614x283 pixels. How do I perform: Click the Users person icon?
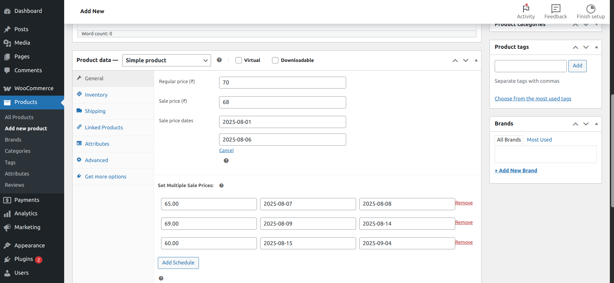pos(7,273)
